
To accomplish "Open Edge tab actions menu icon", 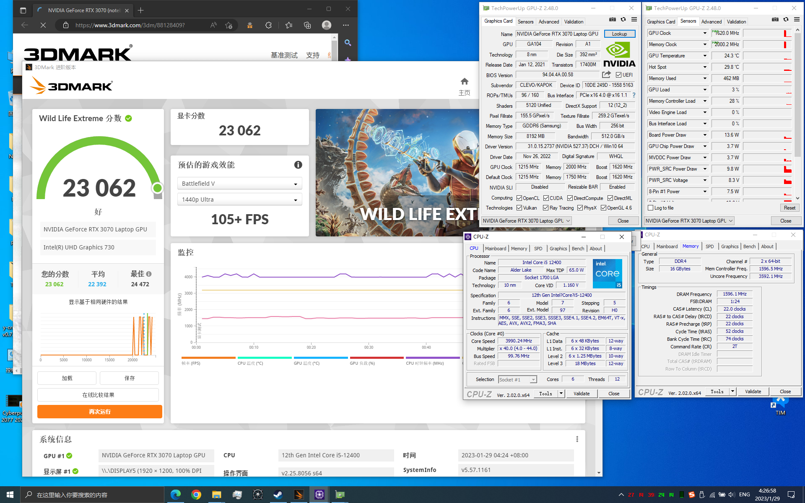I will (23, 10).
